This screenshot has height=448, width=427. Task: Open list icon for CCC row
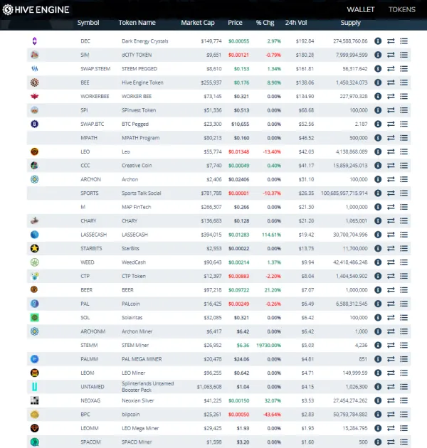pos(404,166)
